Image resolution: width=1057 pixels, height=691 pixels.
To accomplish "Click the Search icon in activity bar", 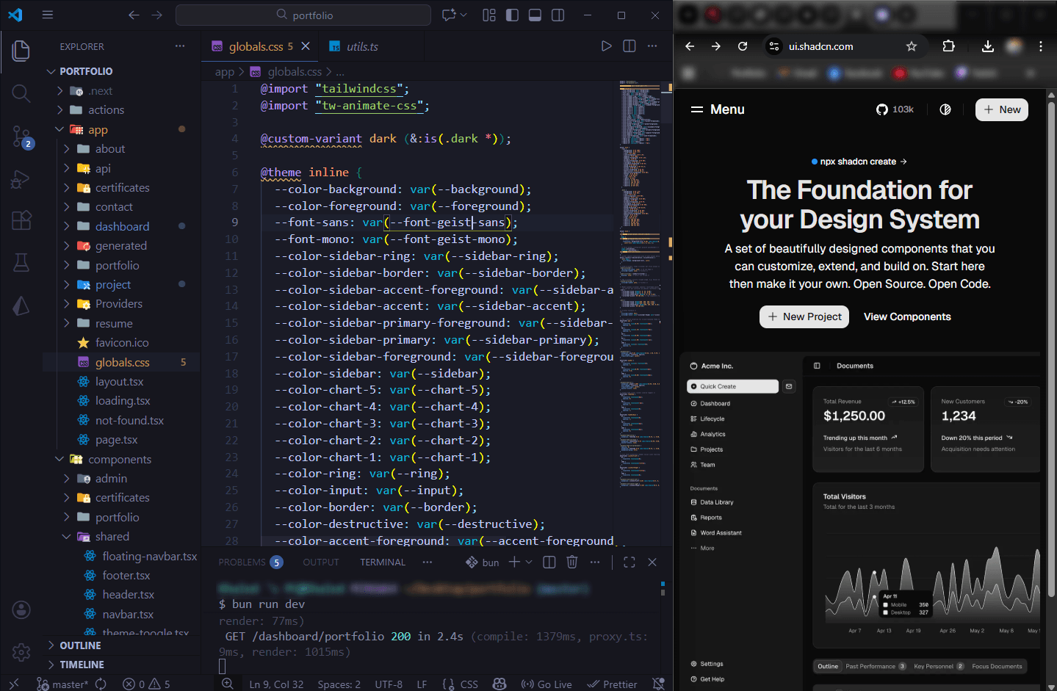I will [x=21, y=93].
